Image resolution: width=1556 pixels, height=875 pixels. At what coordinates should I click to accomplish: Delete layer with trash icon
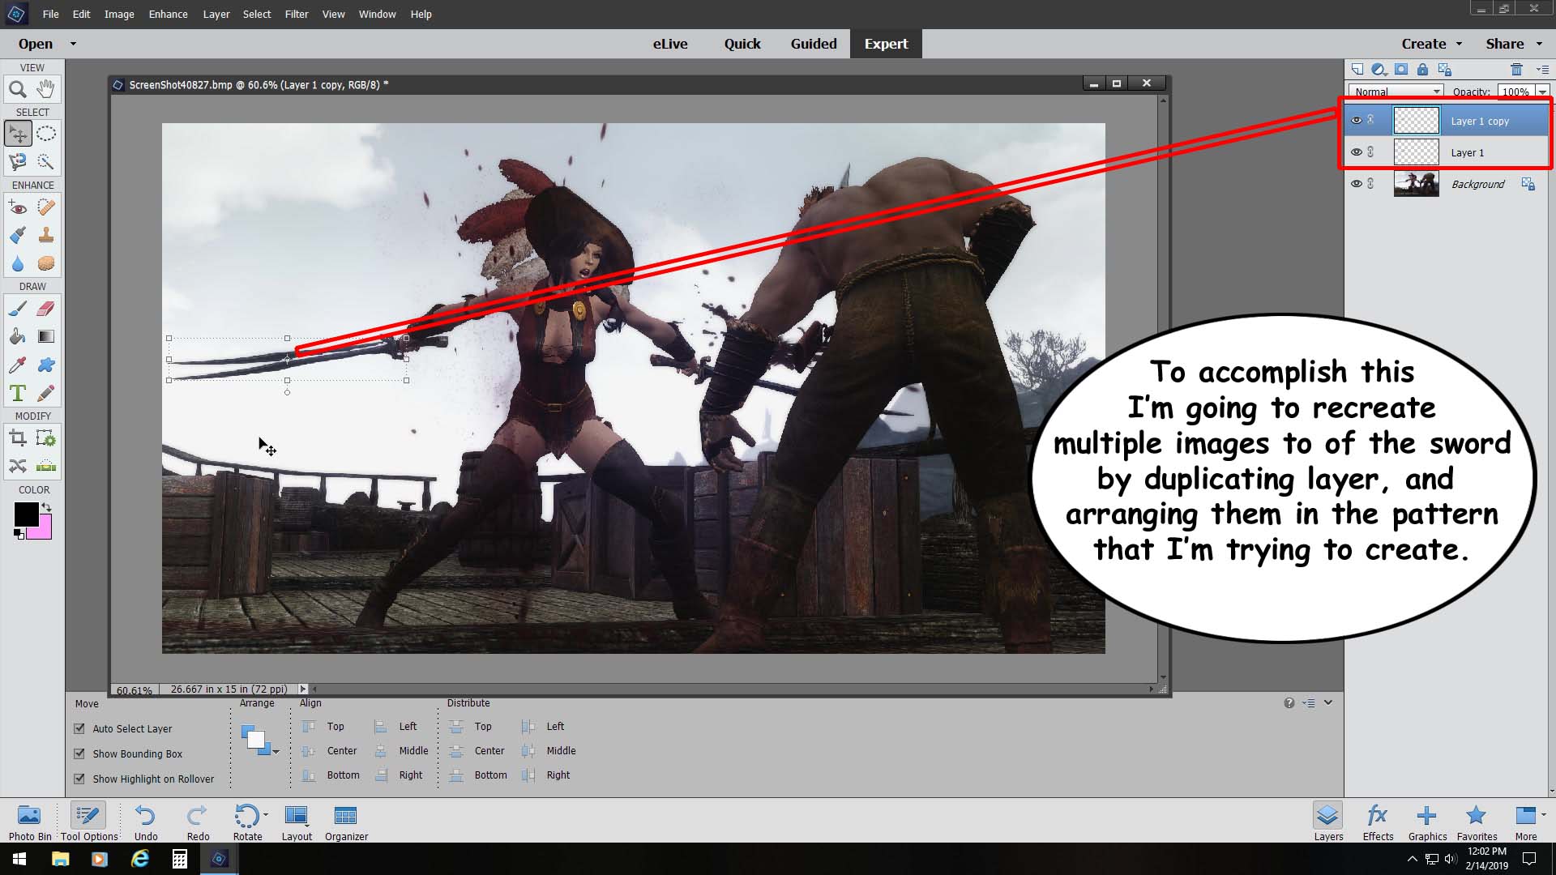click(x=1516, y=70)
